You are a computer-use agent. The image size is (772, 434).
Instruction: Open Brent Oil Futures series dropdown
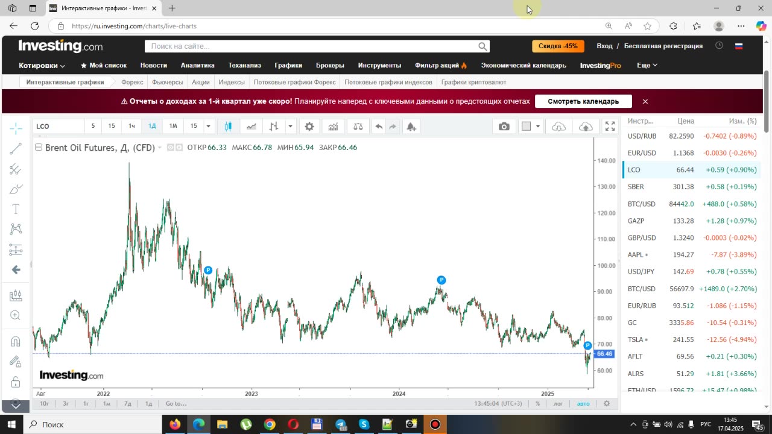(x=160, y=148)
